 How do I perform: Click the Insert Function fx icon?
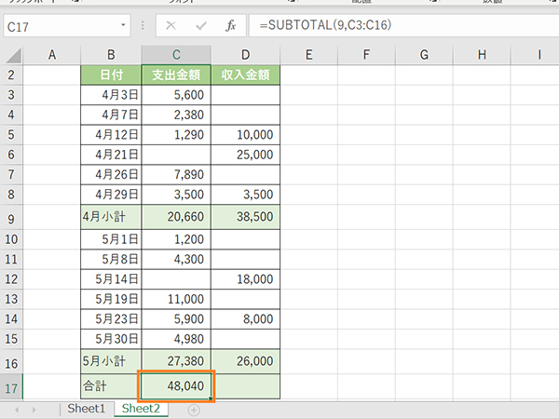pos(229,26)
